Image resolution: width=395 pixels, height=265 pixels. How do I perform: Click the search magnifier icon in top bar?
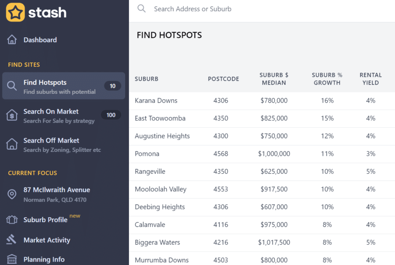coord(141,9)
